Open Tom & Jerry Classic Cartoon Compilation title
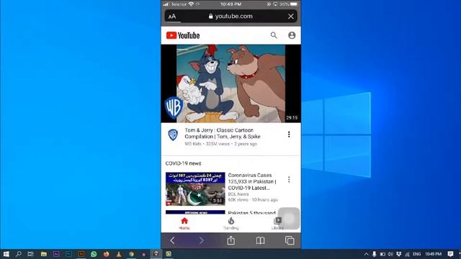Image resolution: width=461 pixels, height=259 pixels. pyautogui.click(x=223, y=133)
